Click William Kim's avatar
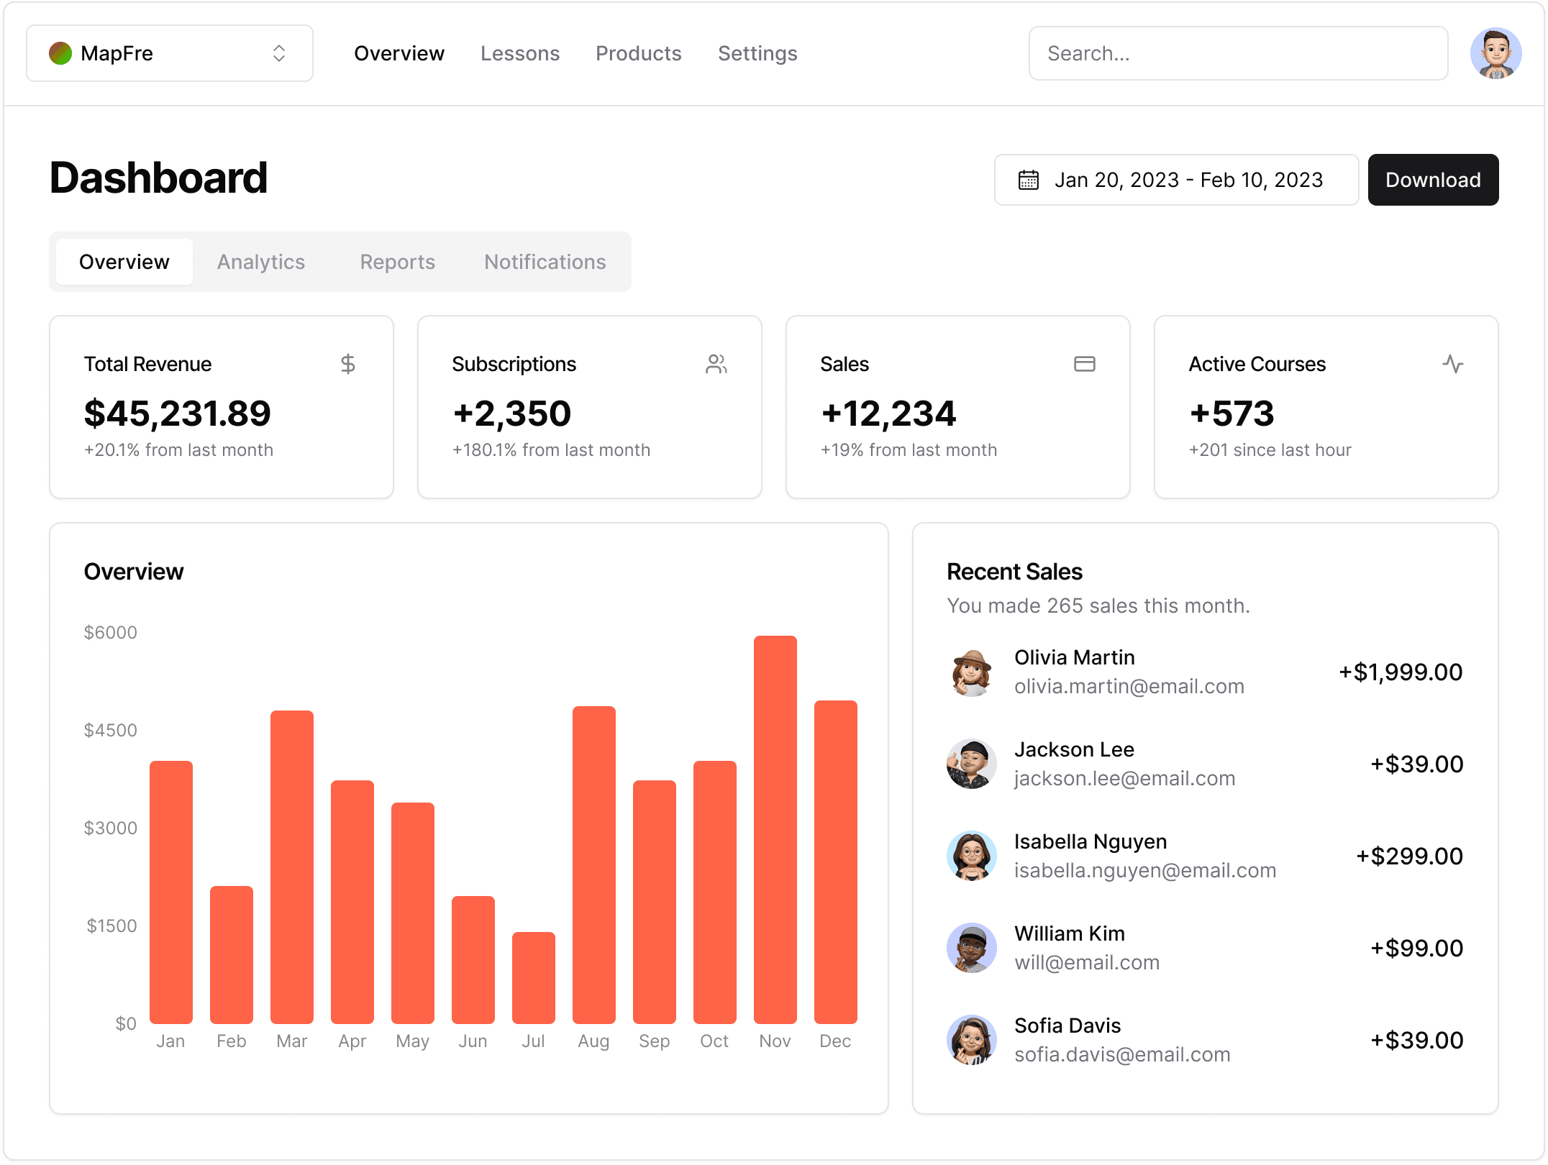1548x1165 pixels. point(971,949)
